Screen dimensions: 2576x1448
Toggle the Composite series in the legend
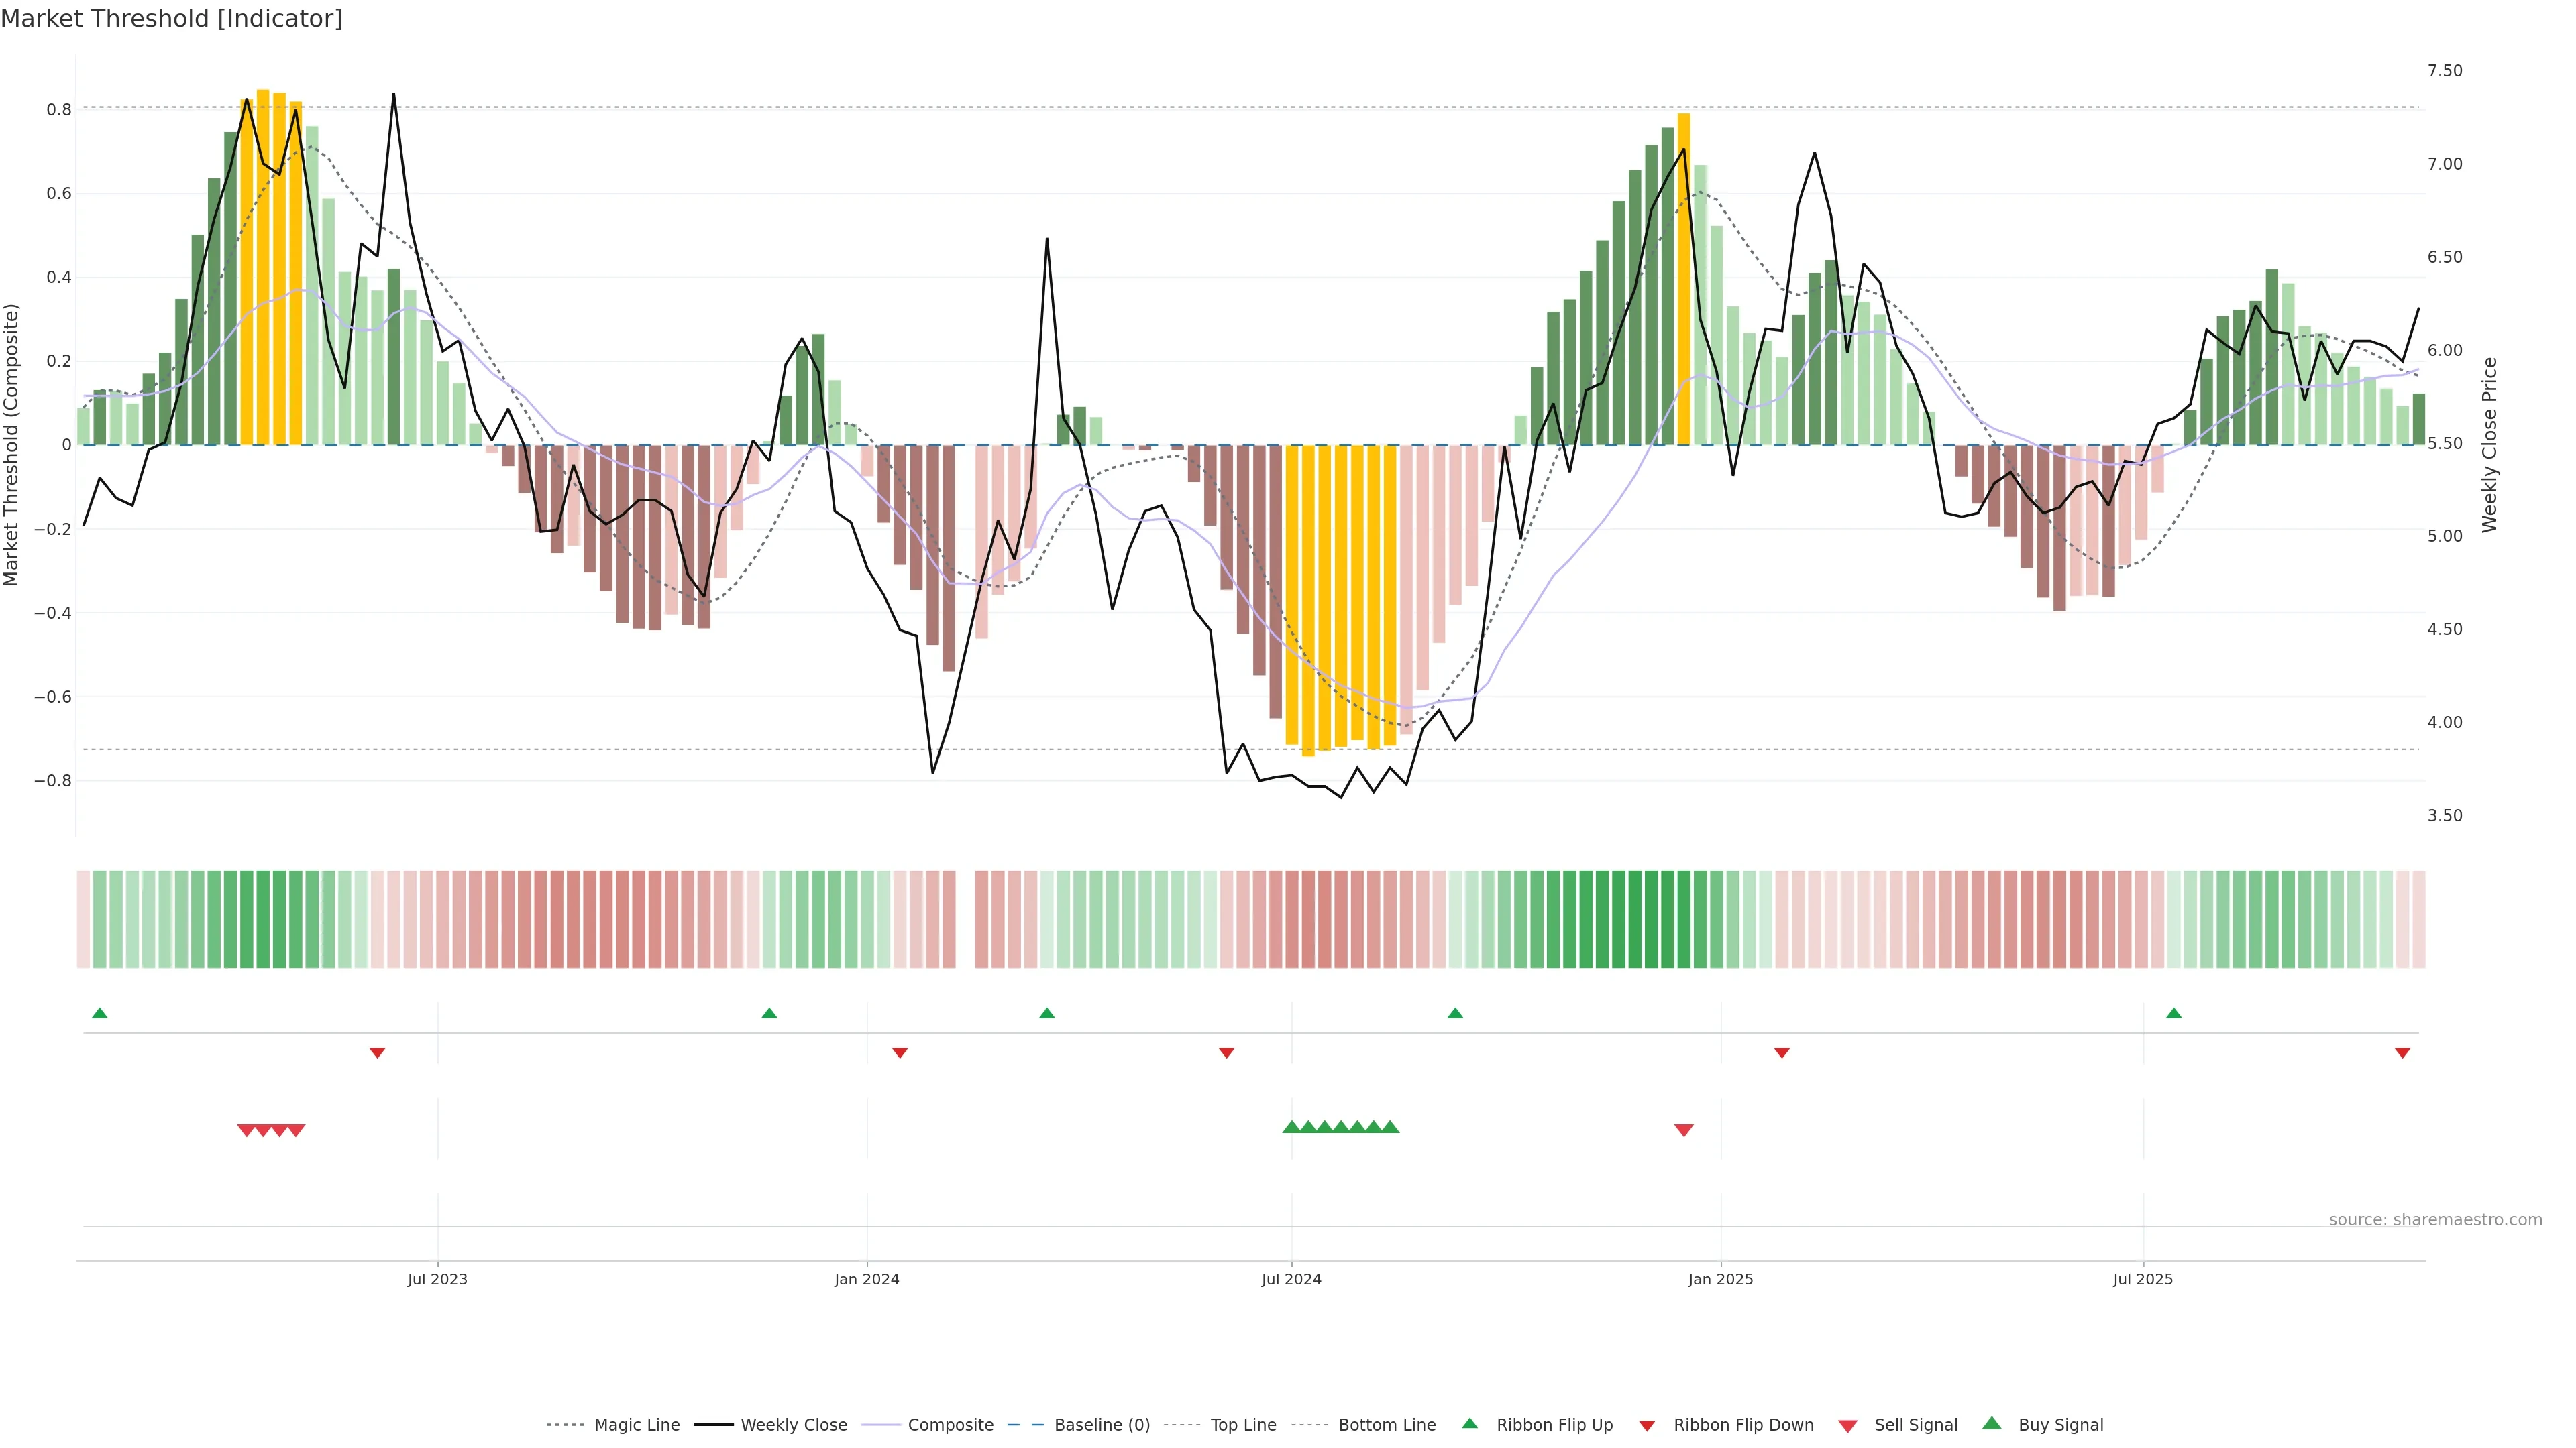pos(950,1425)
